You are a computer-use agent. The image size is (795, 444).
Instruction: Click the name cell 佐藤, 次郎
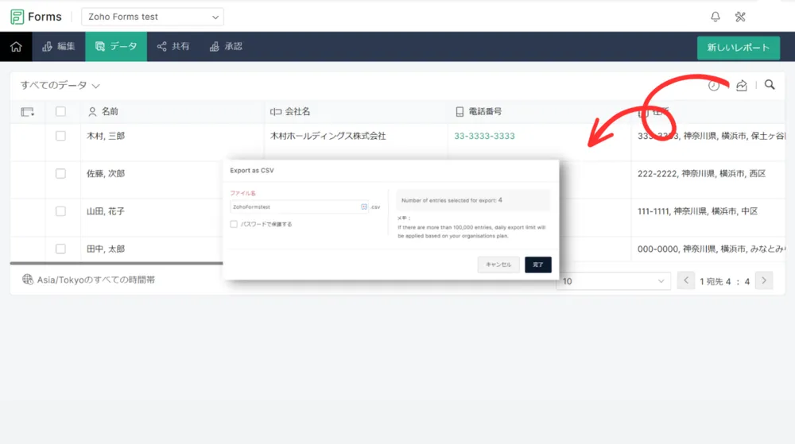tap(106, 174)
